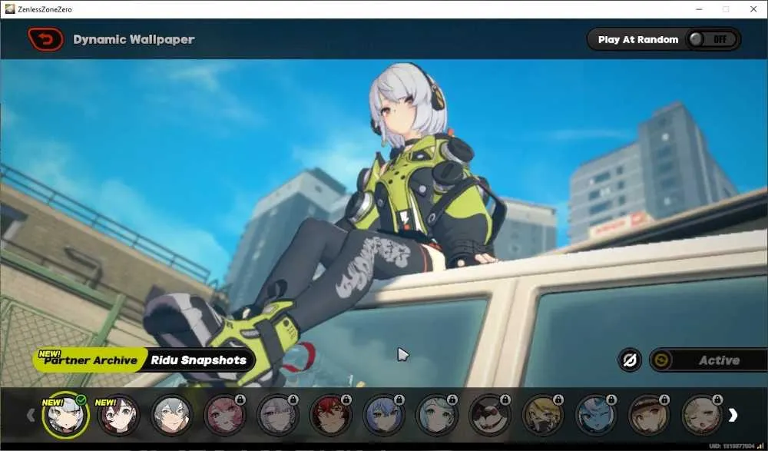
Task: Pick the locked mint-green-haired avatar
Action: pyautogui.click(x=436, y=415)
